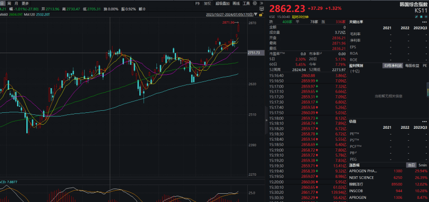This screenshot has width=429, height=202.
Task: Click the 15:19:30 tick row with 13.41亿
Action: [x=308, y=166]
